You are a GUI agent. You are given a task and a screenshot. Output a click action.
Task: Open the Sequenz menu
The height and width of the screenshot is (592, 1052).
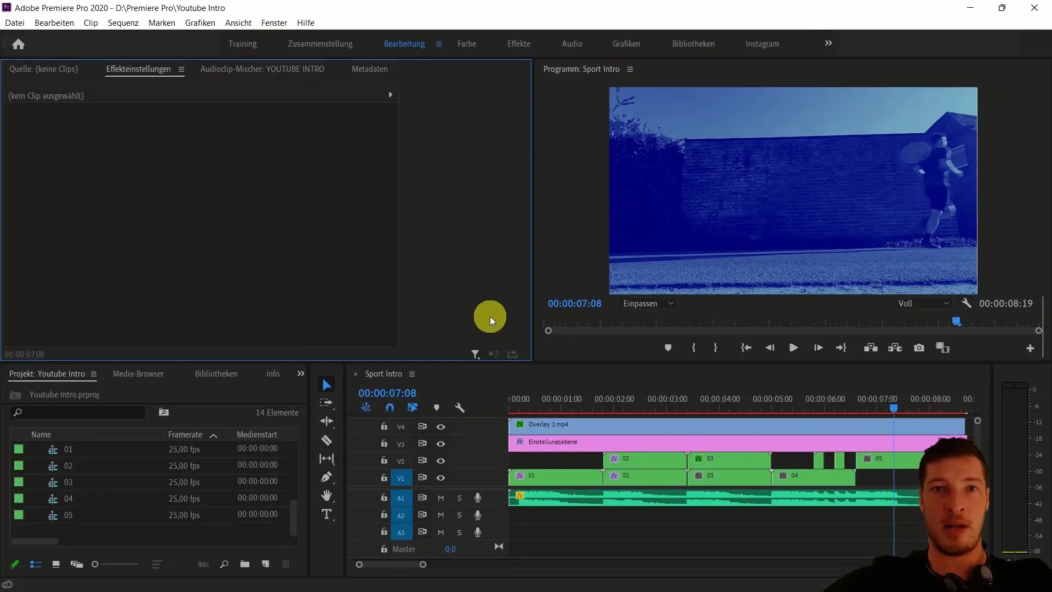123,22
